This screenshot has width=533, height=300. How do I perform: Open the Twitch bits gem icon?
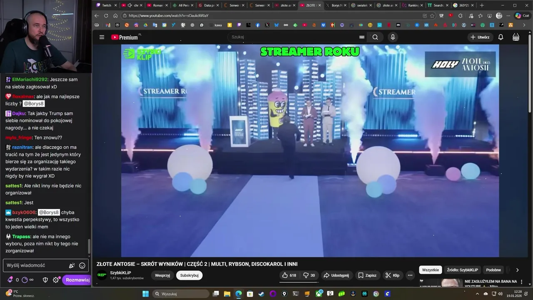[10, 280]
